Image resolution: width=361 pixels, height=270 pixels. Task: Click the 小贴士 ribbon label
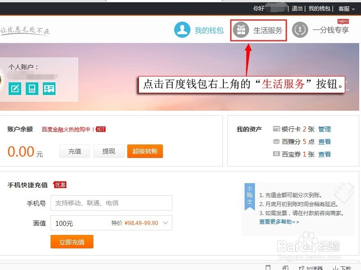pyautogui.click(x=250, y=197)
